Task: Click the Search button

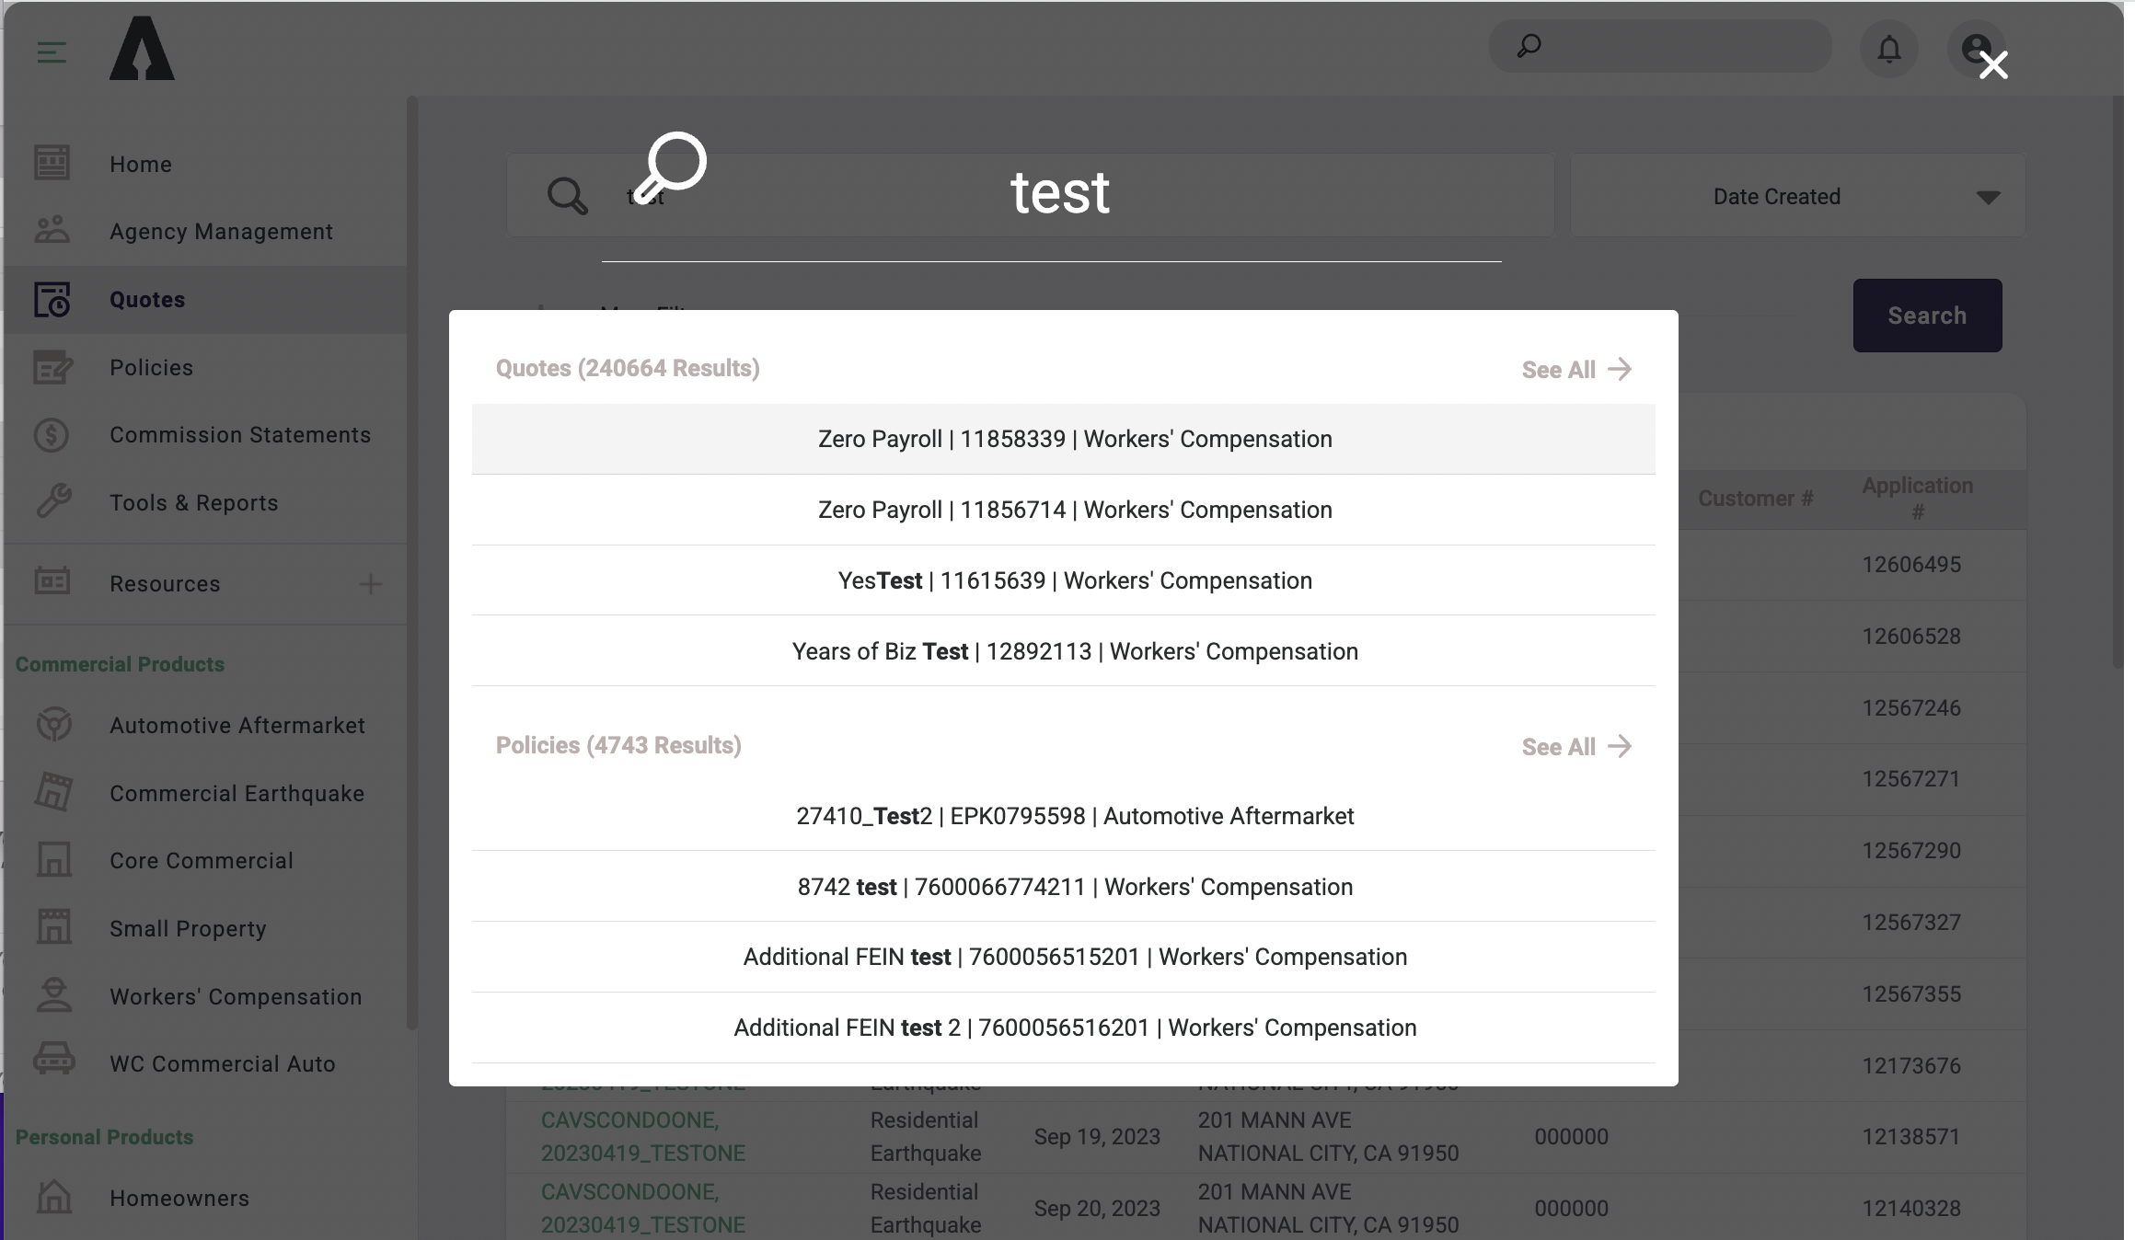Action: (x=1926, y=315)
